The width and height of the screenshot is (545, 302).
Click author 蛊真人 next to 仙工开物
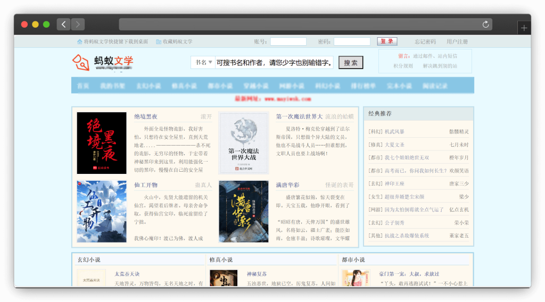pos(203,185)
